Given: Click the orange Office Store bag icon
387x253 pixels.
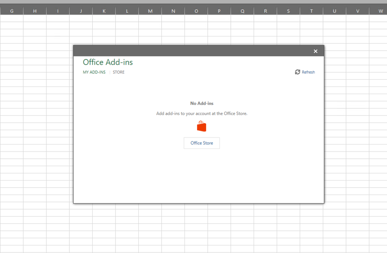Looking at the screenshot, I should [202, 126].
